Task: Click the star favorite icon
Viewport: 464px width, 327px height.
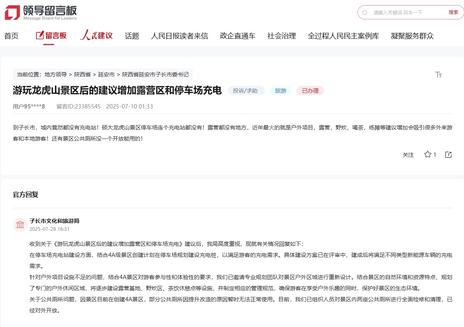Action: (428, 154)
